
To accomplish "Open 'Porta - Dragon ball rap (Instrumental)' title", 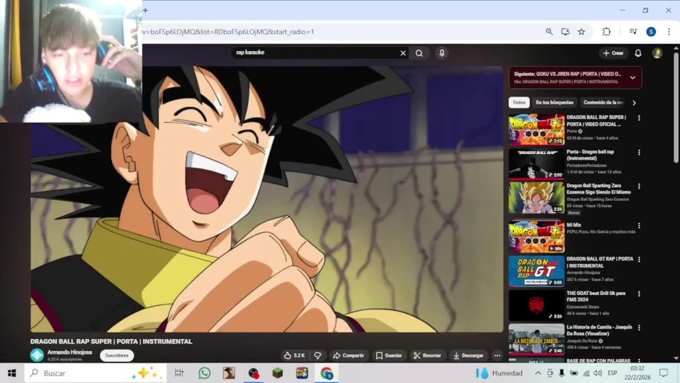I will (590, 155).
